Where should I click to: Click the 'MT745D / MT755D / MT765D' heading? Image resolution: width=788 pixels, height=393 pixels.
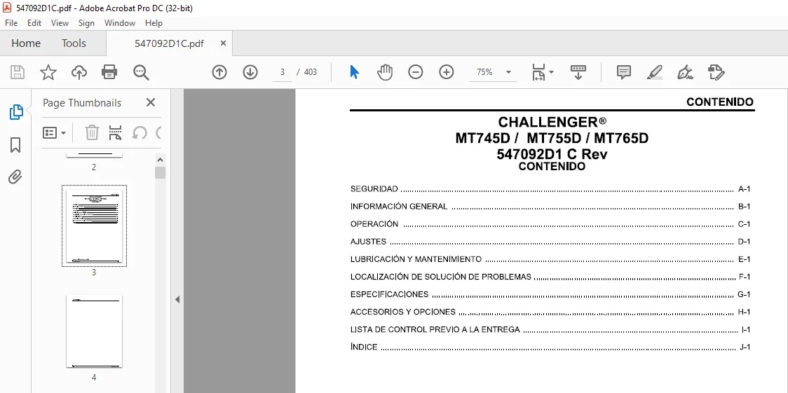point(552,138)
